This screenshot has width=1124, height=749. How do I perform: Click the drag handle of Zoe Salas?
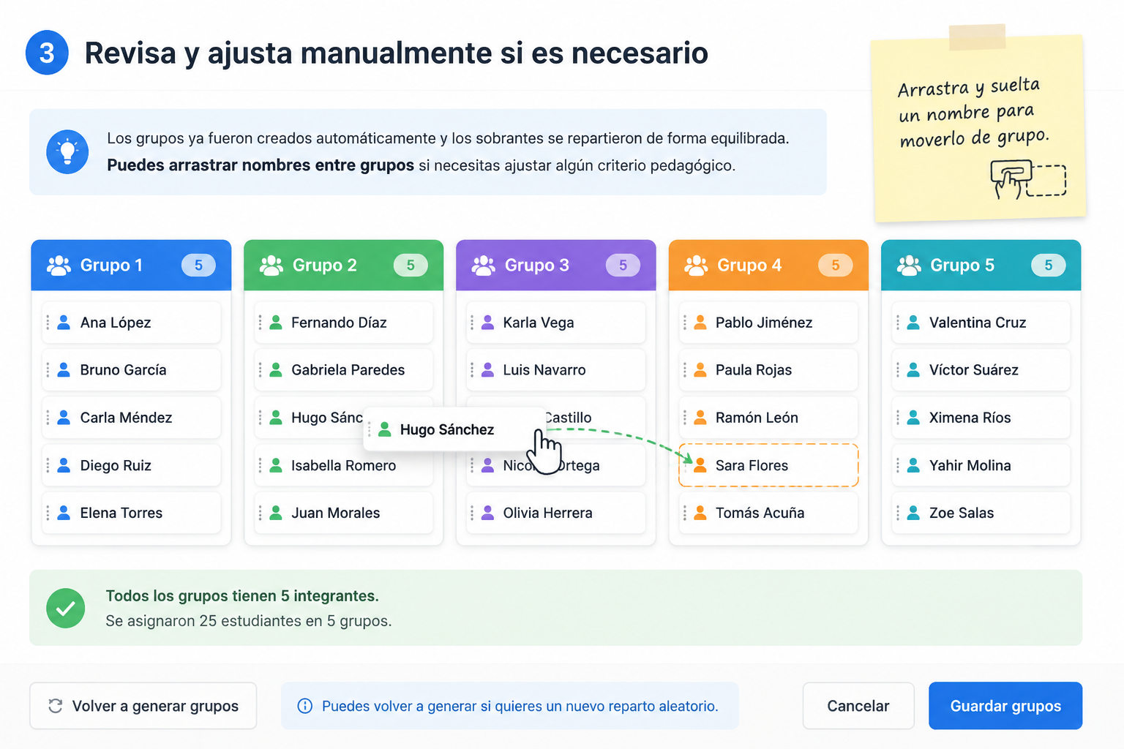898,513
